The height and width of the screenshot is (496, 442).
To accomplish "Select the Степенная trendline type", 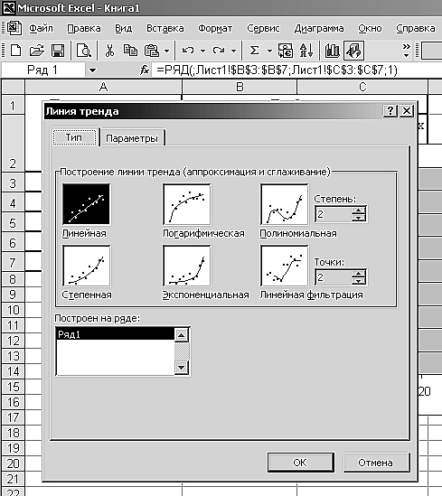I will [87, 266].
